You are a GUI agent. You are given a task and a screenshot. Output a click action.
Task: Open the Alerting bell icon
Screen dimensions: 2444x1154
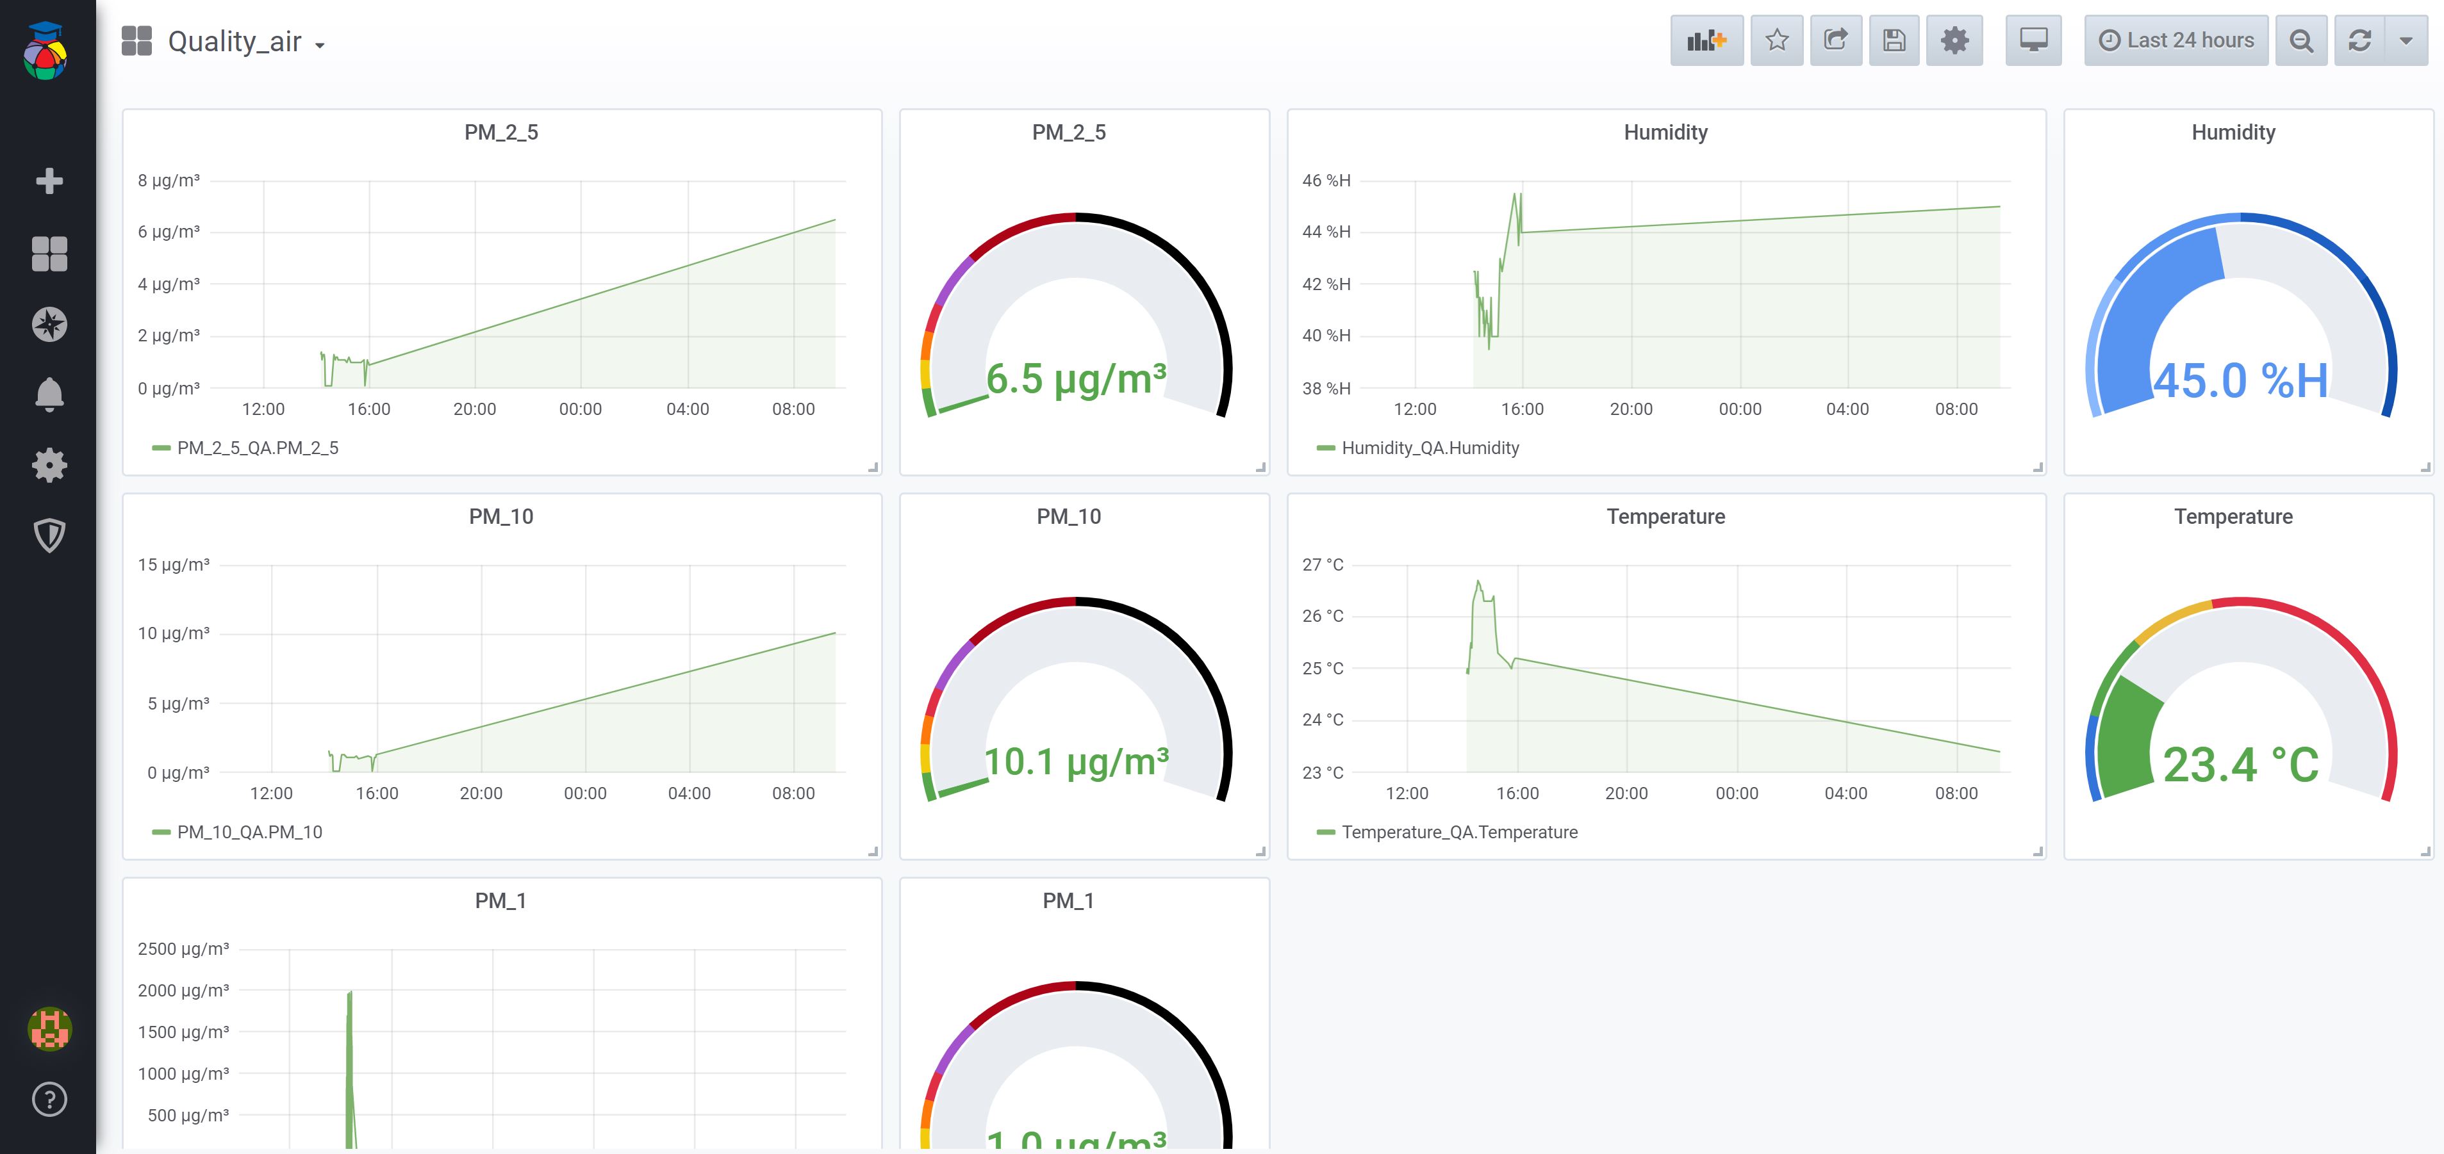49,394
